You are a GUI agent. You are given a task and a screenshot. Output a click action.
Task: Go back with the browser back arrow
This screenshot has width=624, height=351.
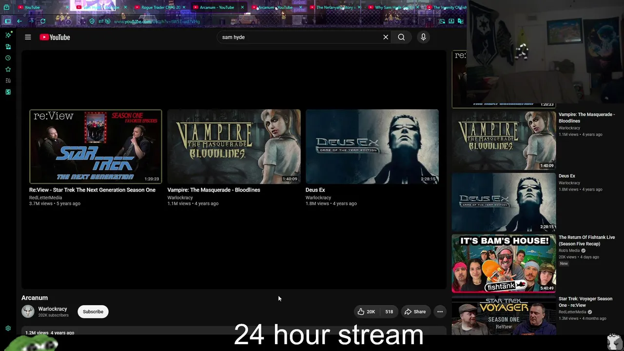pyautogui.click(x=19, y=21)
